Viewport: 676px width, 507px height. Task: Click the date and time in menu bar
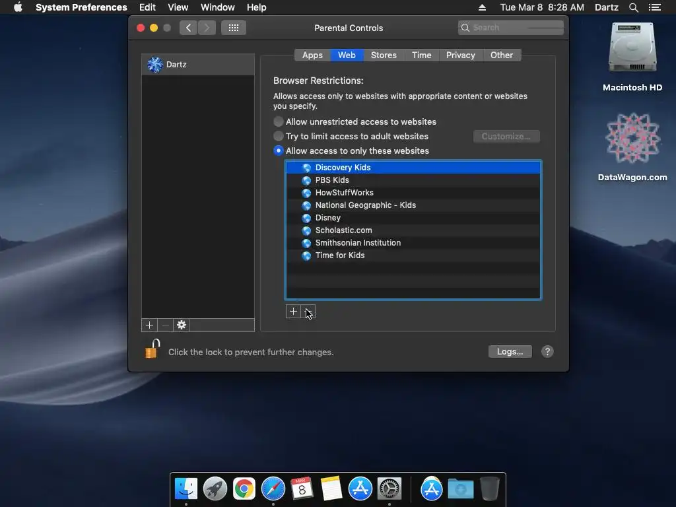(542, 7)
